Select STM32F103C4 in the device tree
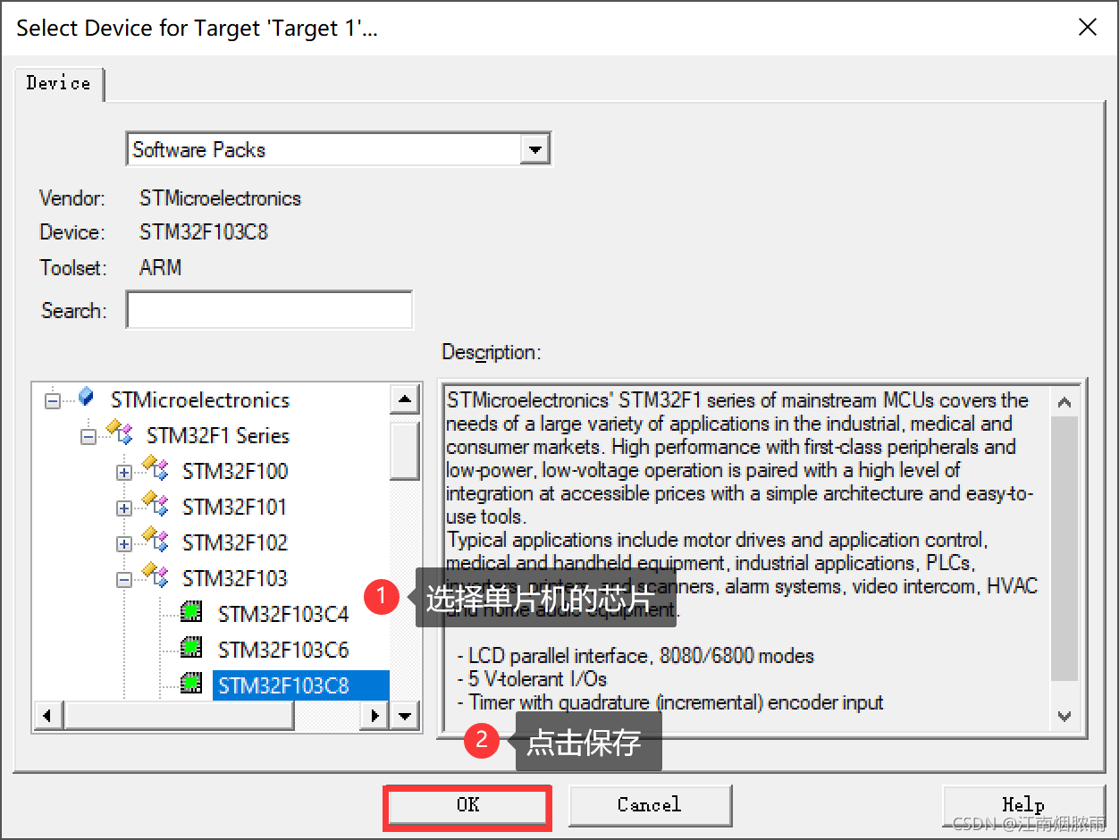The height and width of the screenshot is (840, 1119). point(283,614)
